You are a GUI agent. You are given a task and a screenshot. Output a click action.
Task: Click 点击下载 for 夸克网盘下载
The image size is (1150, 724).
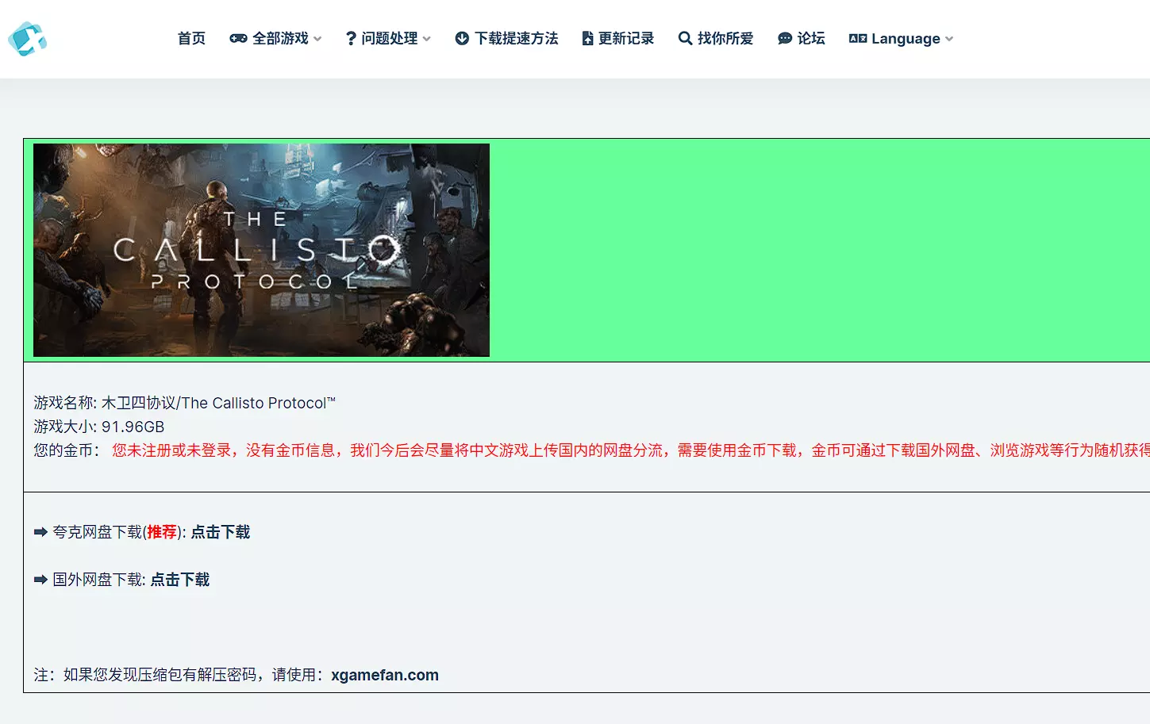click(221, 532)
